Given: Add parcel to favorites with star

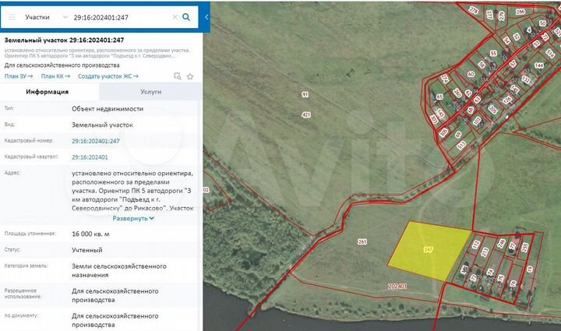Looking at the screenshot, I should tap(190, 76).
